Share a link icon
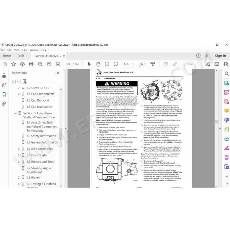Viewport: 230px width, 230px height. coord(208,64)
